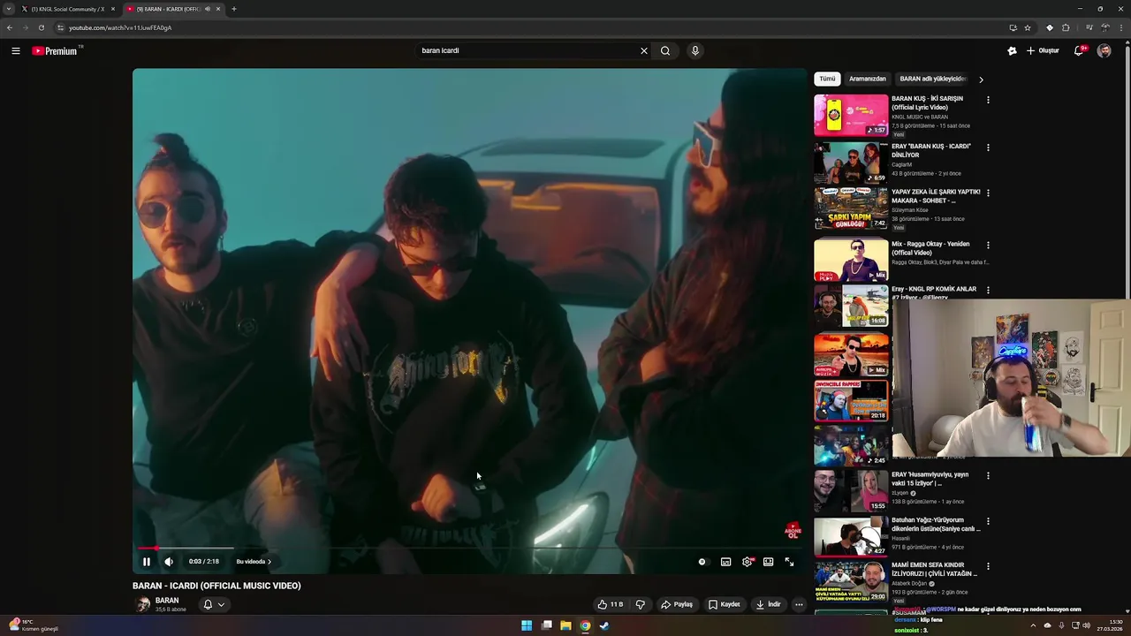Viewport: 1131px width, 636px height.
Task: Toggle subtitles with the captions icon
Action: coord(725,562)
